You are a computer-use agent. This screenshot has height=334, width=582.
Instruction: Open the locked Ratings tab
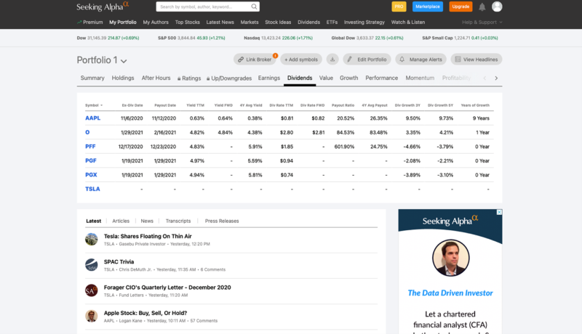[x=189, y=78]
